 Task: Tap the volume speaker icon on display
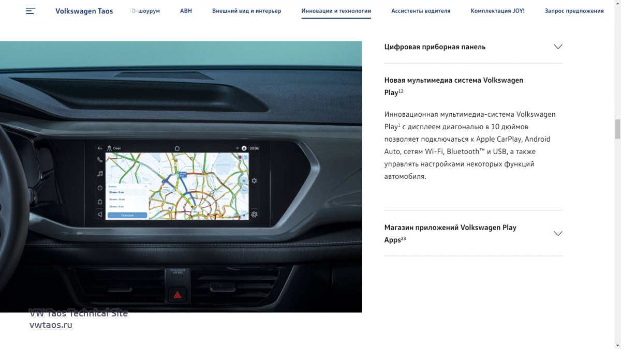point(100,215)
